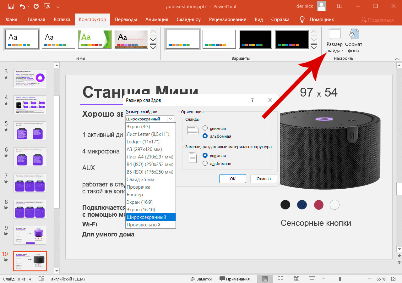Click the Поделиться share button
This screenshot has width=402, height=283.
coord(377,20)
